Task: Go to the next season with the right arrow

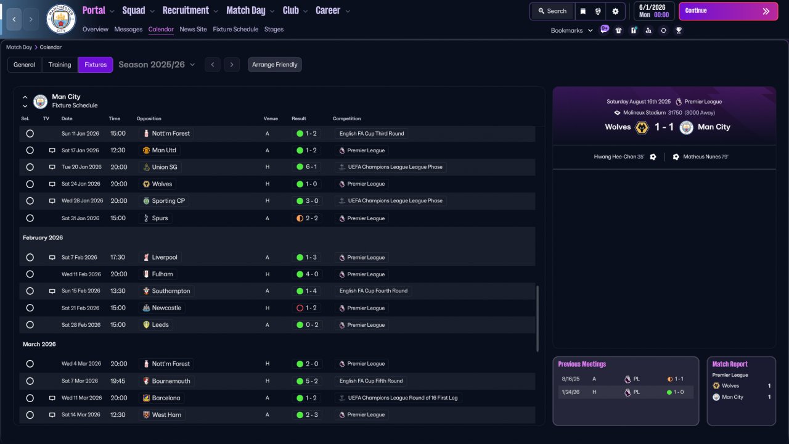Action: click(x=232, y=65)
